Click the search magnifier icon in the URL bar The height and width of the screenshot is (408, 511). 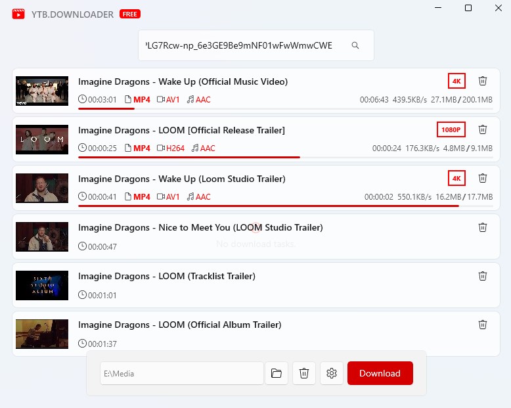(x=355, y=45)
